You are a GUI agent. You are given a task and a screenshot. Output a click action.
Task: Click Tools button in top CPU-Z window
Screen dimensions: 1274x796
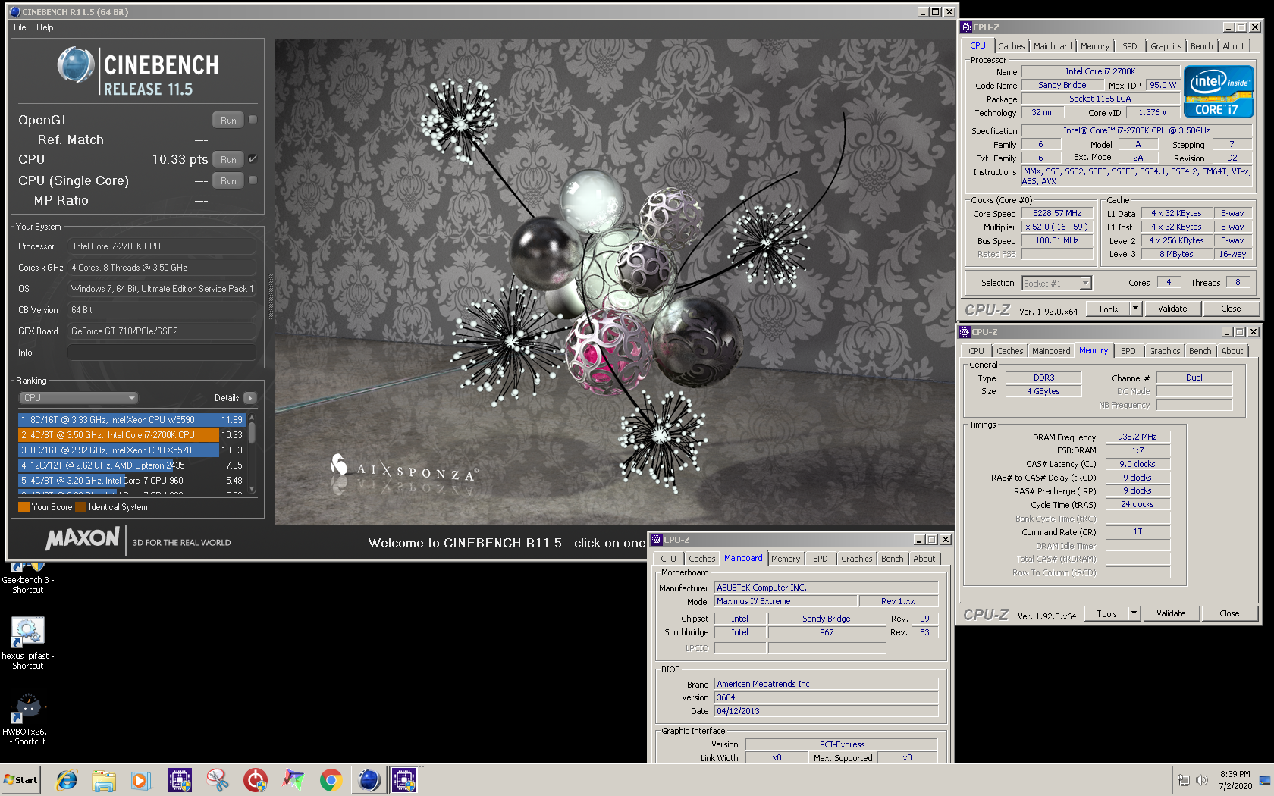pos(1108,309)
